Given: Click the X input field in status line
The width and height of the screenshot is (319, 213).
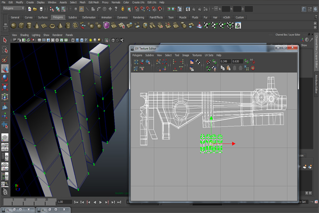Looking at the screenshot, I should point(226,9).
